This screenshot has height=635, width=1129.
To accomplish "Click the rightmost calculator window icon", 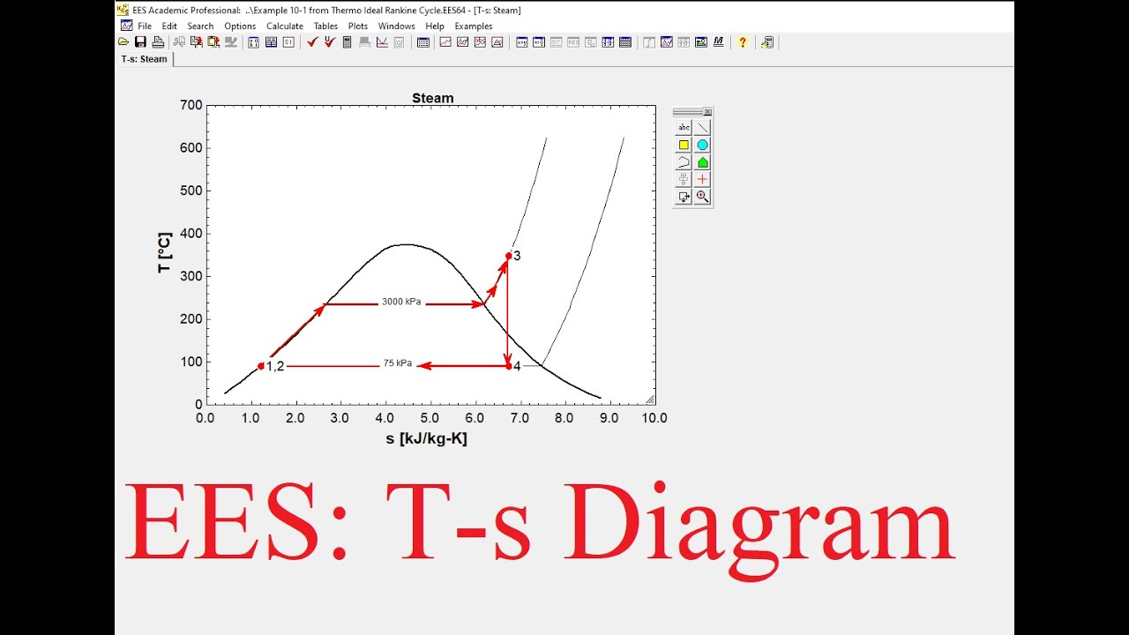I will coord(767,42).
